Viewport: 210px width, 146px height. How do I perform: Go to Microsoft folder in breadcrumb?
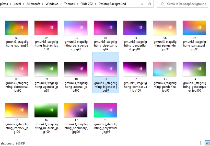33,4
